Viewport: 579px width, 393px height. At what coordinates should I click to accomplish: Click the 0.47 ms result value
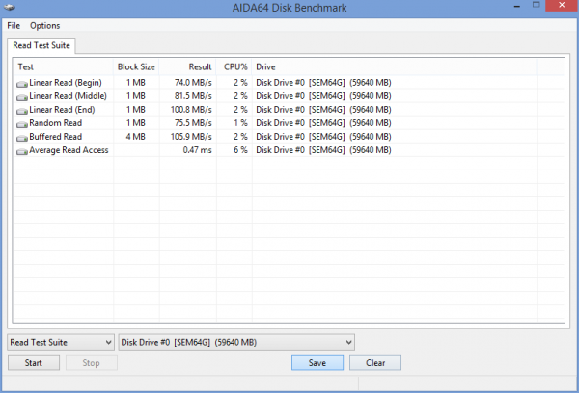click(x=198, y=150)
